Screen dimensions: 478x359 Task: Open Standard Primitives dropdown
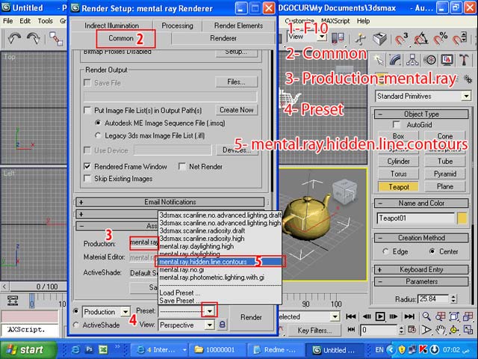[x=423, y=96]
